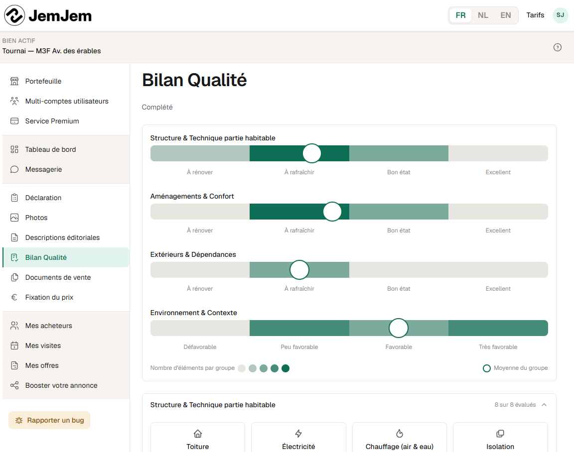Click the Messagerie chat bubble icon
Viewport: 574px width, 452px height.
tap(14, 169)
